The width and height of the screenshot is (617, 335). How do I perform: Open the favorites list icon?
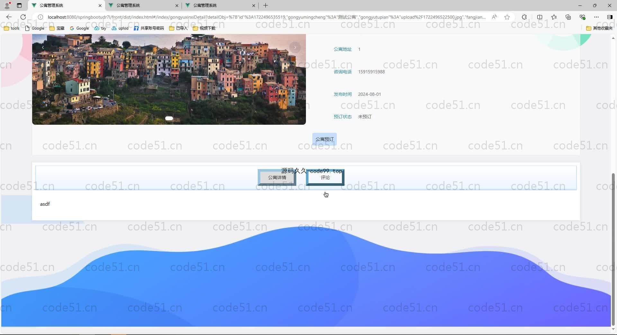tap(554, 17)
